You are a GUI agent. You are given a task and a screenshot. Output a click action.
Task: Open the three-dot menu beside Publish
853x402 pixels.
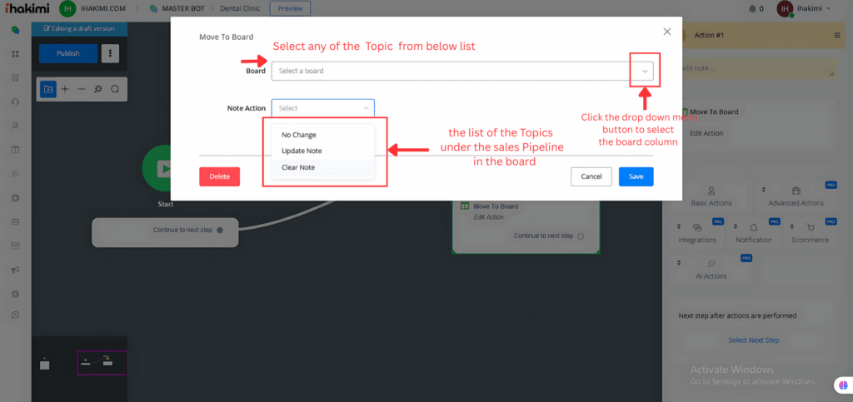click(110, 53)
